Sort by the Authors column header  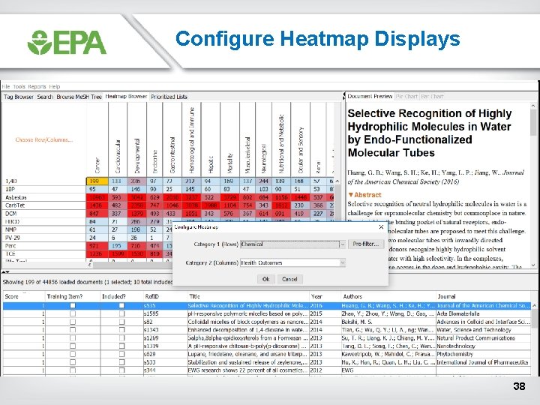point(388,296)
